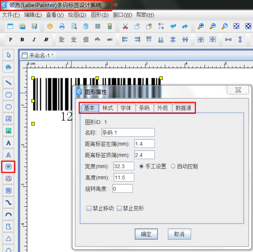Apply bold B formatting

tap(22, 39)
